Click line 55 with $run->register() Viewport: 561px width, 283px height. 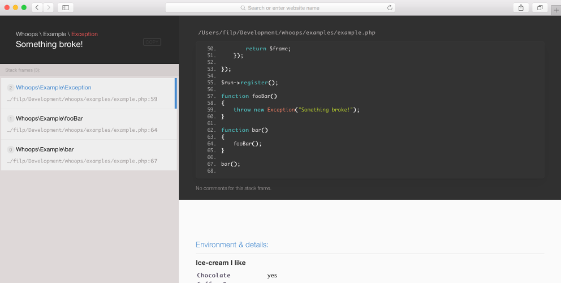[249, 83]
